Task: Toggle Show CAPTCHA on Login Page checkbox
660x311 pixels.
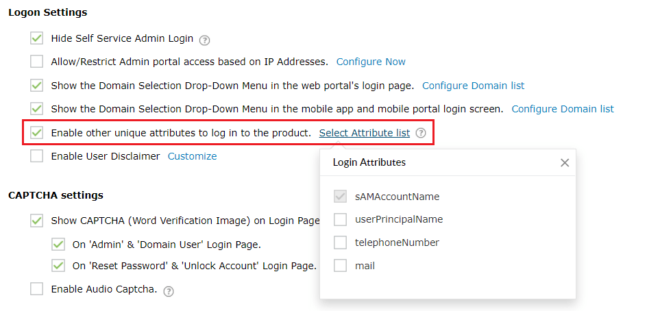Action: pyautogui.click(x=36, y=221)
